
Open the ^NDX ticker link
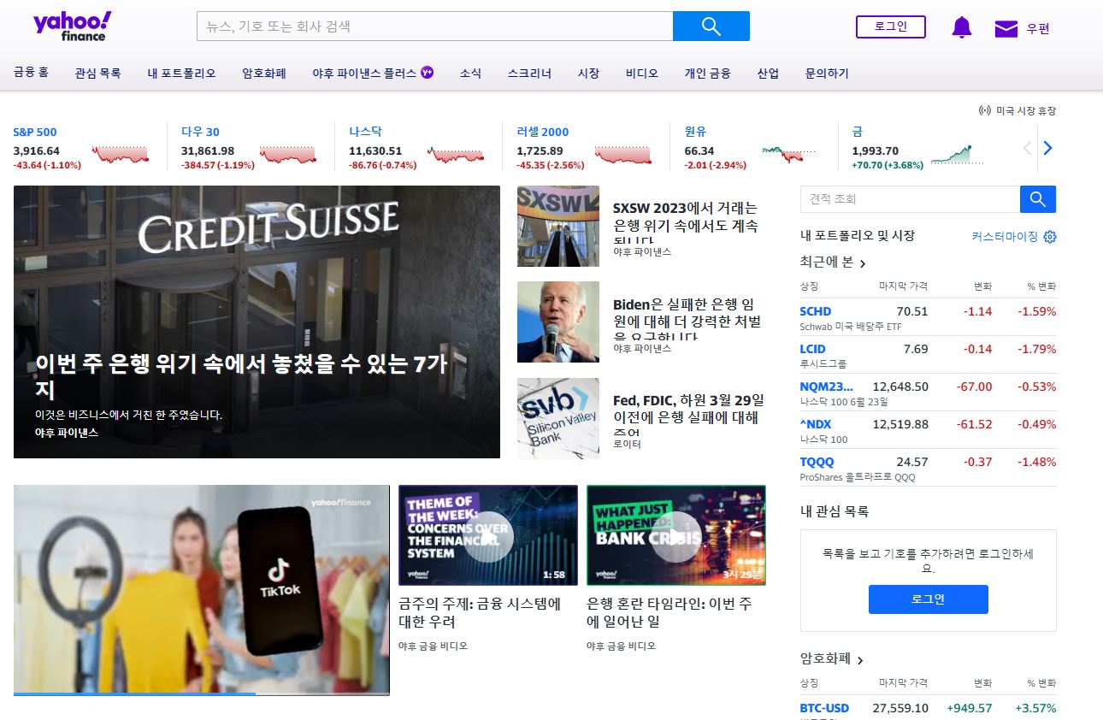pos(815,424)
